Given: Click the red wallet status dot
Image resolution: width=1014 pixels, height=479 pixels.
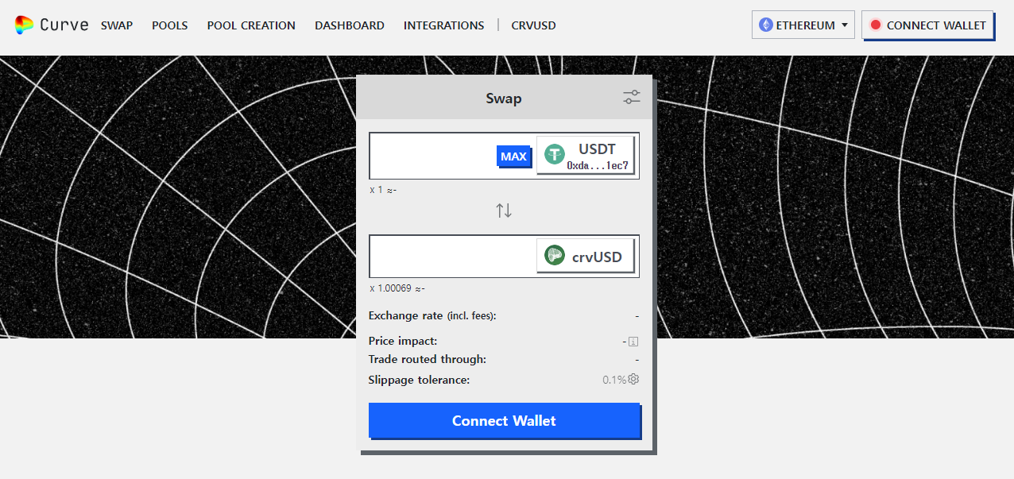Looking at the screenshot, I should pyautogui.click(x=876, y=25).
